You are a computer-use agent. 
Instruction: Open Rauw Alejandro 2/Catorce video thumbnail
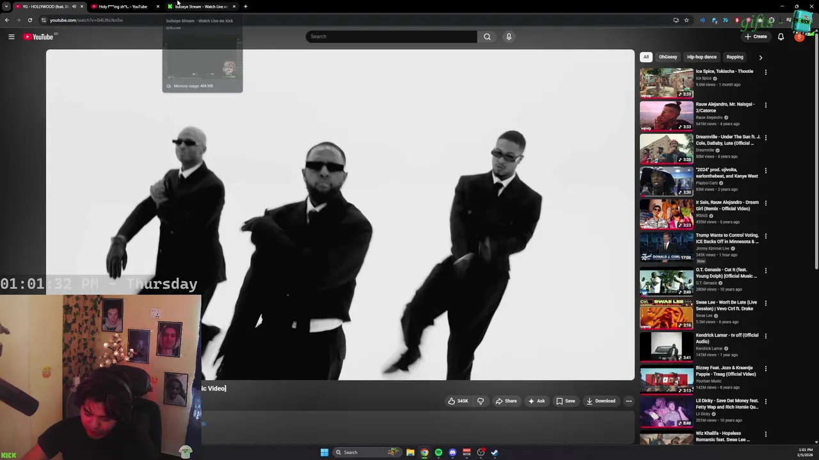pos(666,116)
